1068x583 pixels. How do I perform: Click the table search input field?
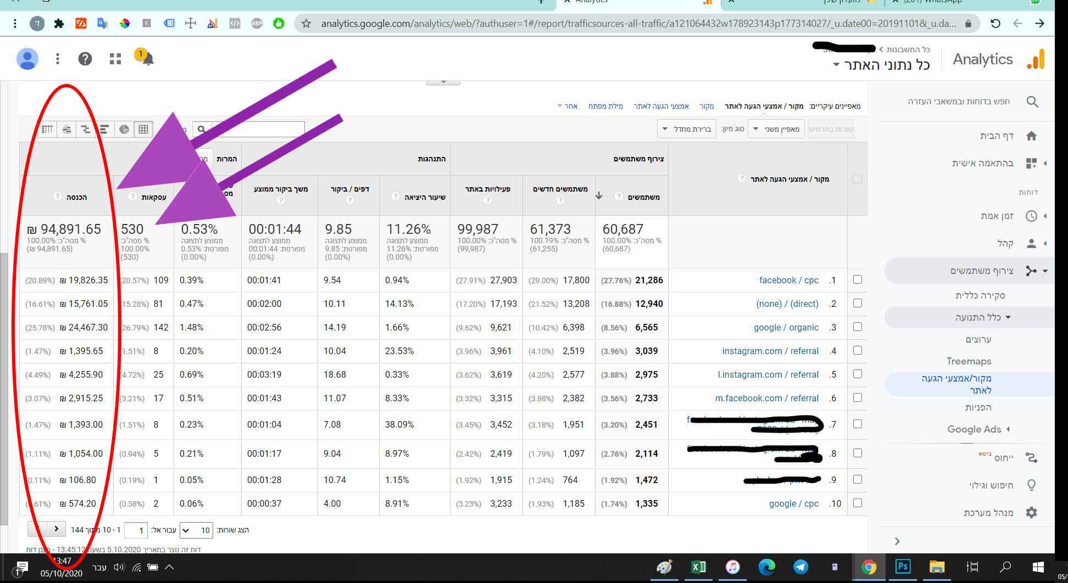pyautogui.click(x=258, y=130)
